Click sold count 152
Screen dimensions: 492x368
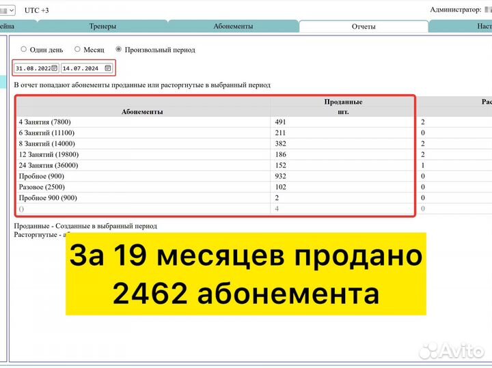tap(281, 165)
